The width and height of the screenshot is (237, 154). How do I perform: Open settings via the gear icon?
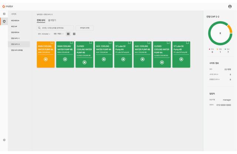click(4, 140)
